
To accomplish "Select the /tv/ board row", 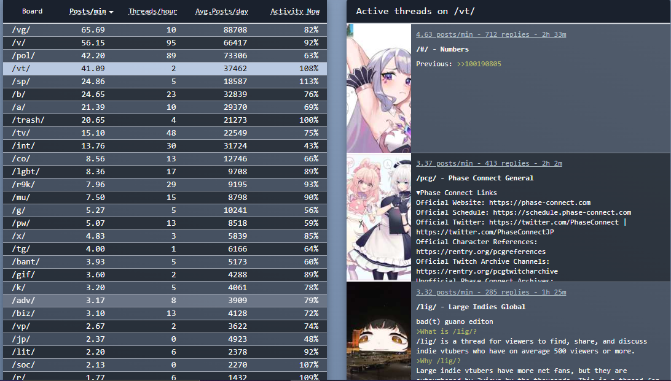I will (164, 133).
